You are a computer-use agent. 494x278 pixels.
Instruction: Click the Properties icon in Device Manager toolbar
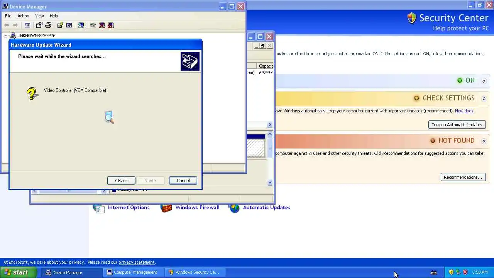point(39,25)
